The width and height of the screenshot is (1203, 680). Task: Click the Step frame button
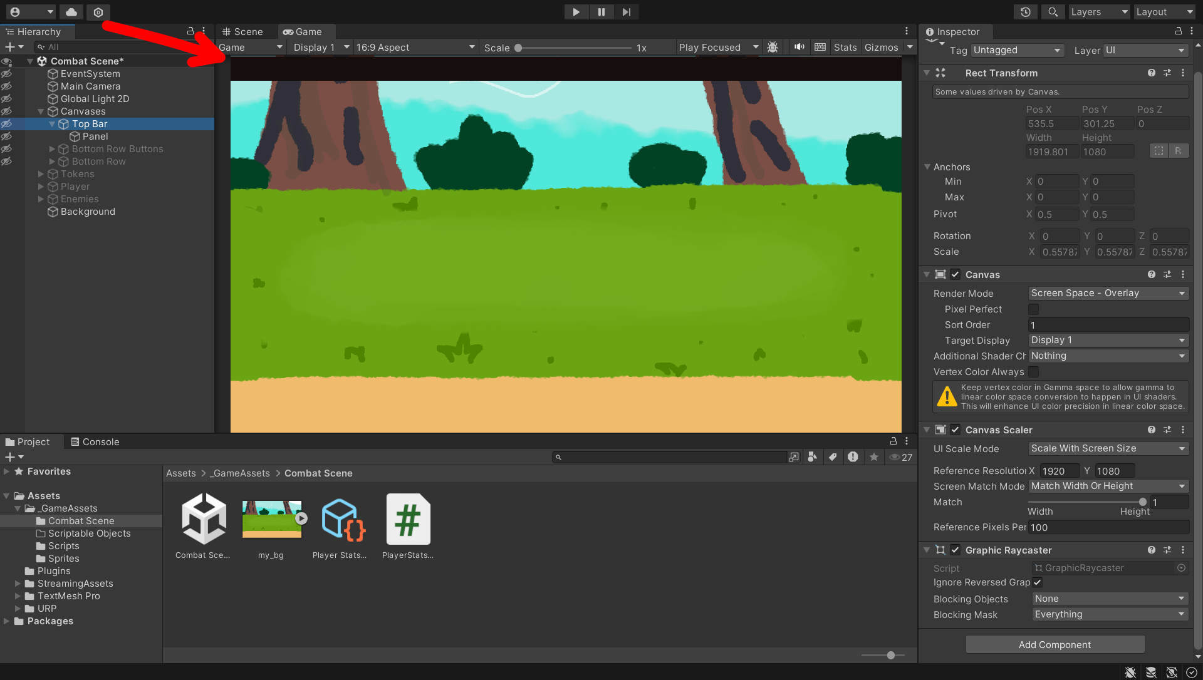pos(626,11)
